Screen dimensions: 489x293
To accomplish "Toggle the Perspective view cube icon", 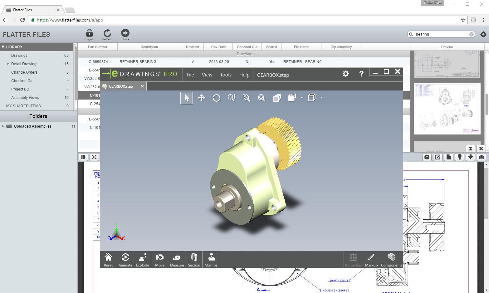I will click(x=277, y=98).
